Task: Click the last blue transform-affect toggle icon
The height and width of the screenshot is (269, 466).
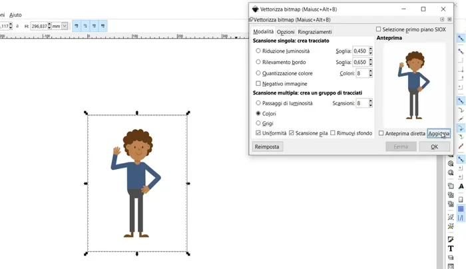Action: click(x=104, y=26)
